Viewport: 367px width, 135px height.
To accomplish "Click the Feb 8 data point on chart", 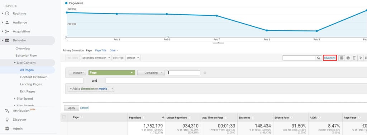I will click(x=267, y=30).
